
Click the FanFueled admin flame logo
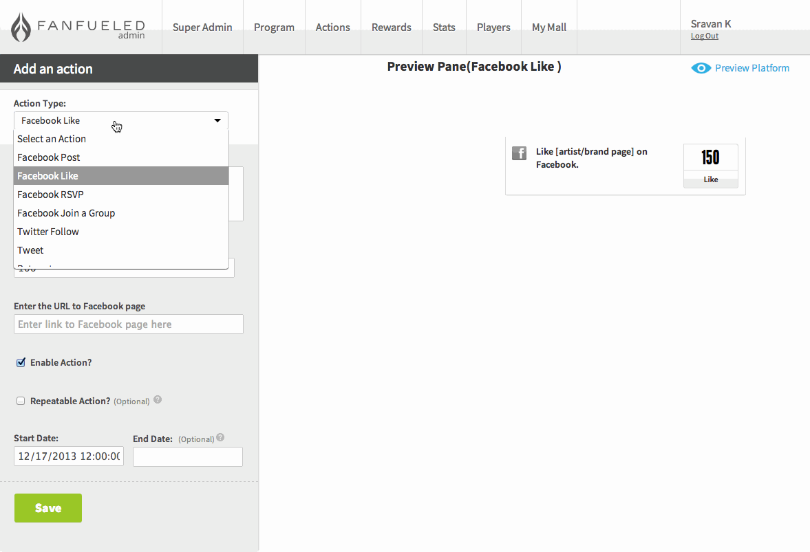(x=21, y=27)
